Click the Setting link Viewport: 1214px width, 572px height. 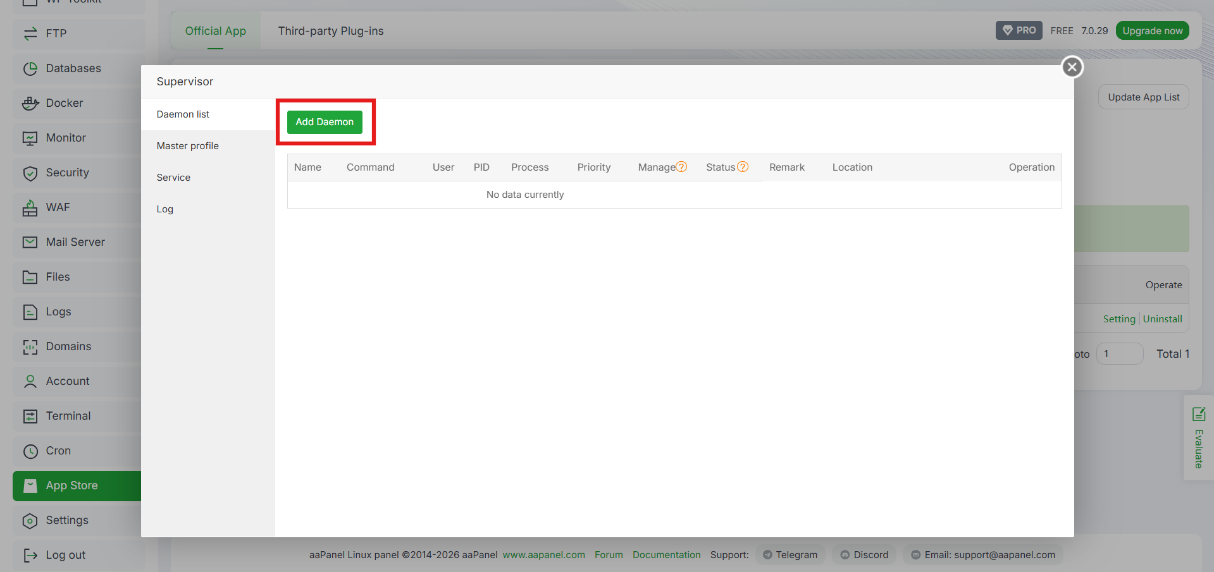[x=1119, y=319]
